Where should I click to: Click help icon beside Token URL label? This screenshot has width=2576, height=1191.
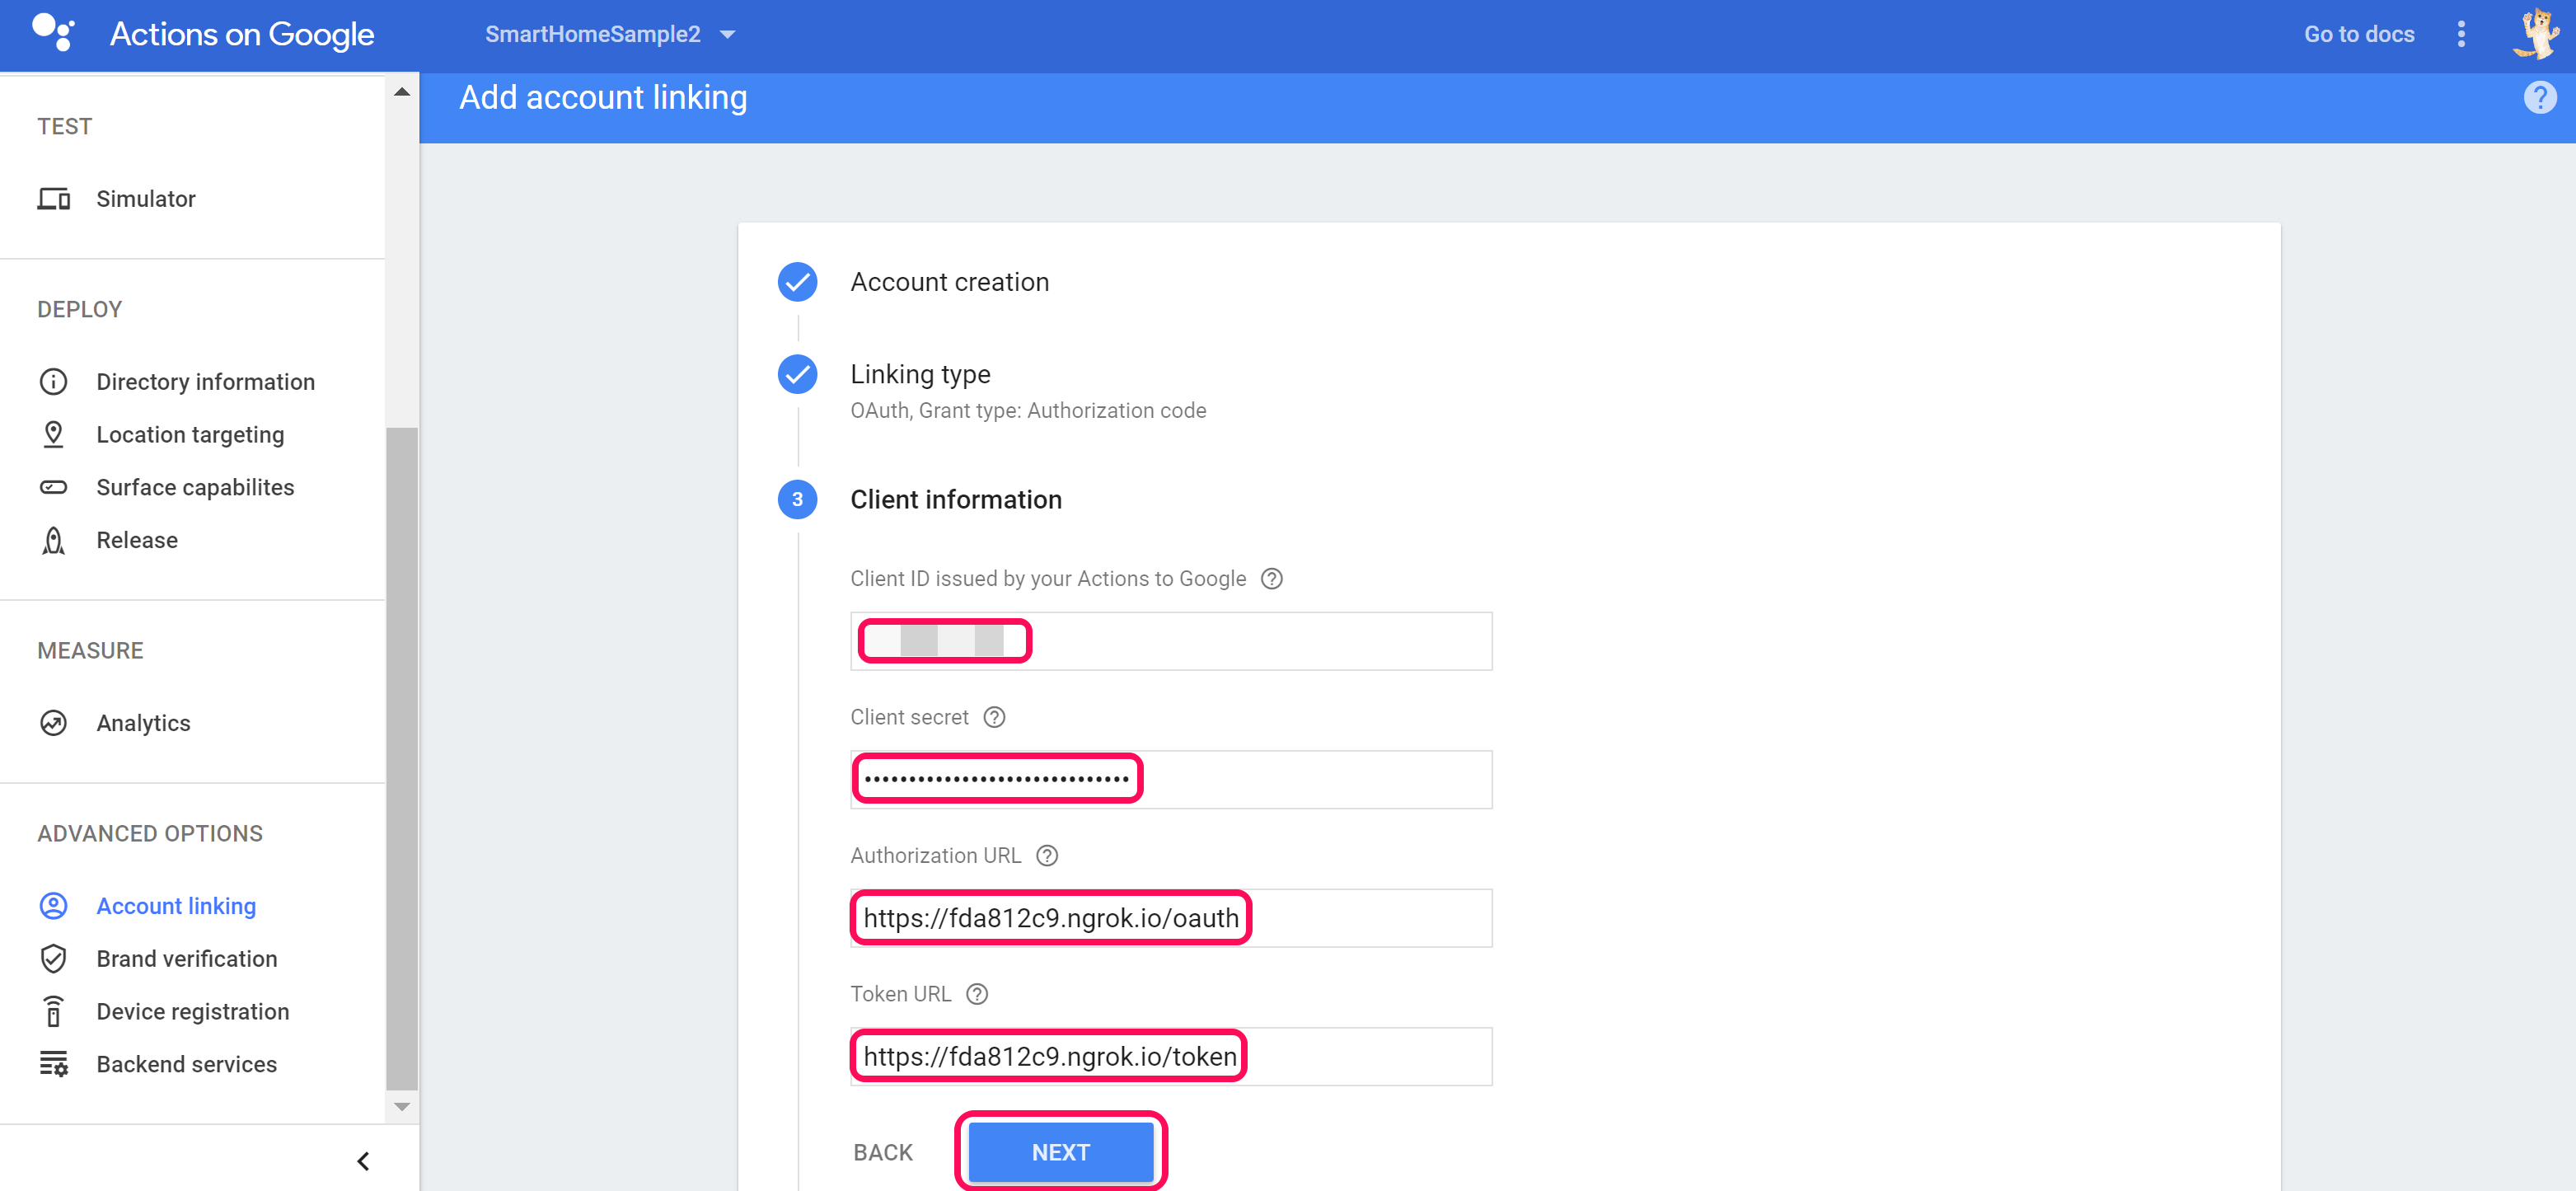pos(977,994)
